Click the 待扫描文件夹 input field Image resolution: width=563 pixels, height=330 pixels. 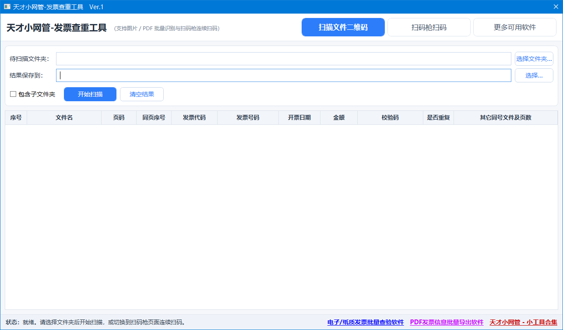coord(283,59)
